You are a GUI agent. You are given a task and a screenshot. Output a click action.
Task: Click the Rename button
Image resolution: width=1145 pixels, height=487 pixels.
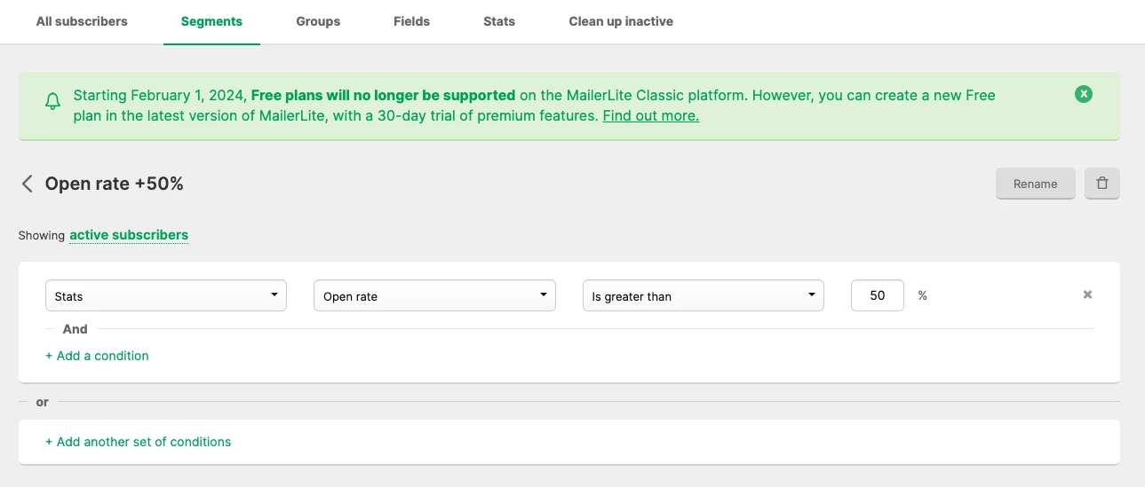(x=1035, y=184)
